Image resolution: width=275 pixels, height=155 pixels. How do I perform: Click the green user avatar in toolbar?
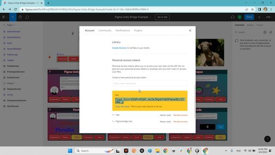(x=240, y=17)
